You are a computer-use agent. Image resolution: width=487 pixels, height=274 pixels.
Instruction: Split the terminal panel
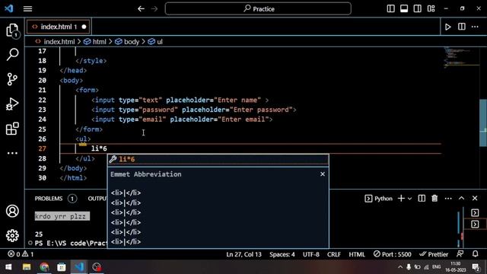tap(422, 198)
